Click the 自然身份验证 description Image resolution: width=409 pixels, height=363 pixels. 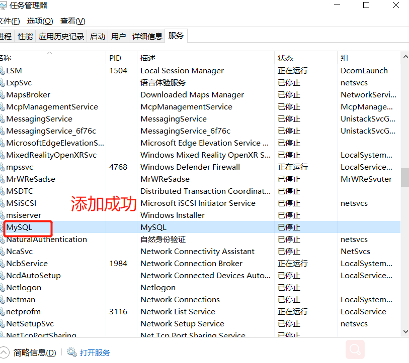(163, 239)
